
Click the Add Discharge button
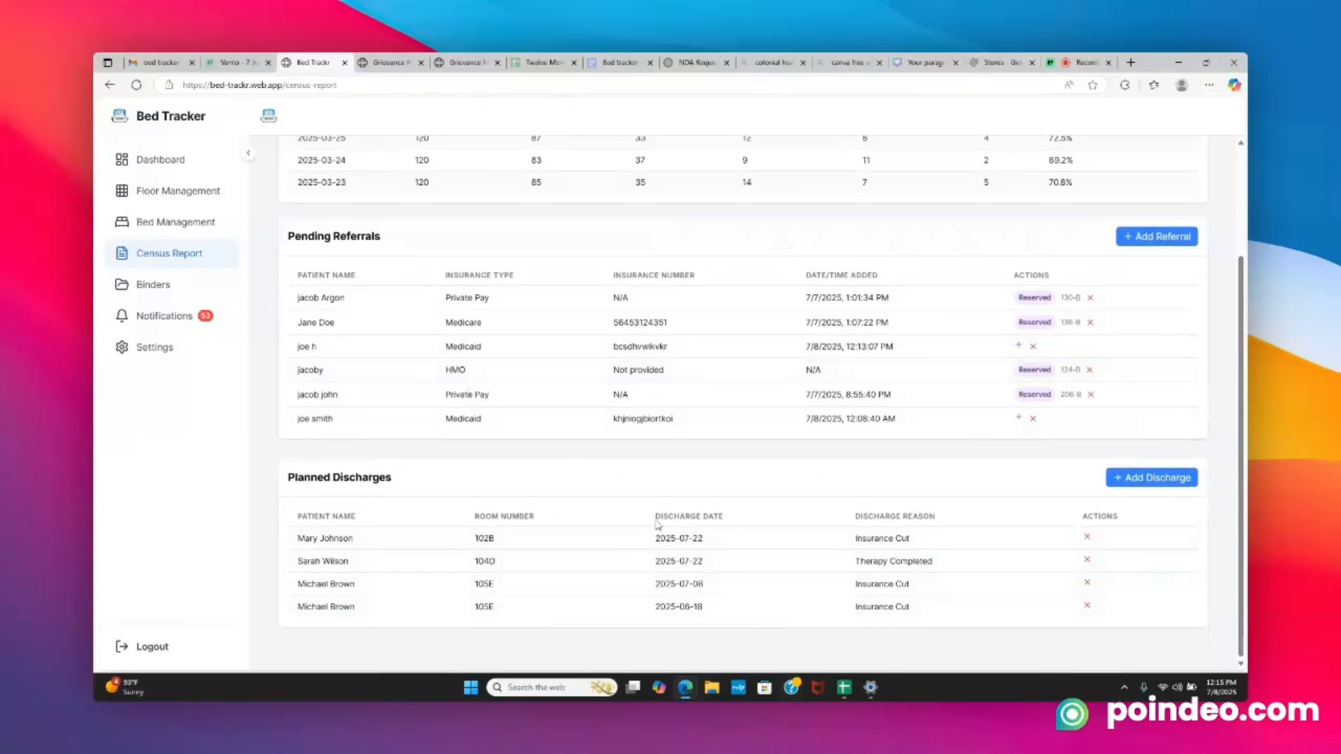(1151, 477)
